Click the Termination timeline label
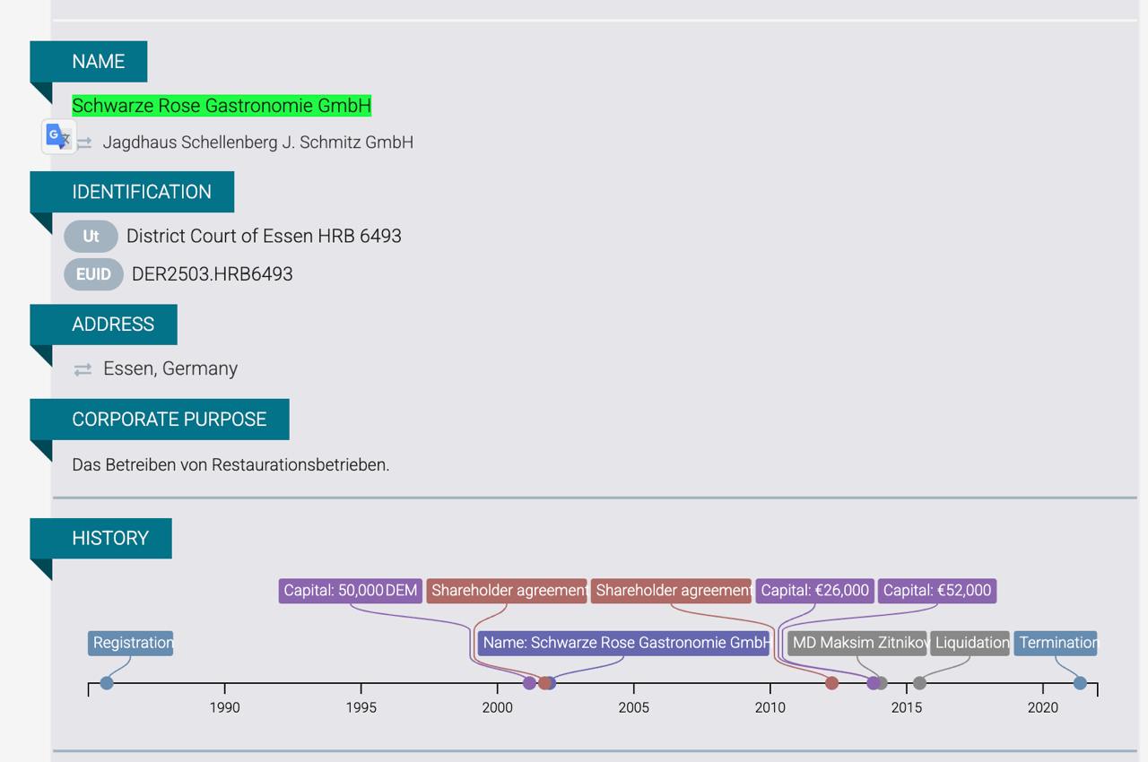 coord(1055,643)
